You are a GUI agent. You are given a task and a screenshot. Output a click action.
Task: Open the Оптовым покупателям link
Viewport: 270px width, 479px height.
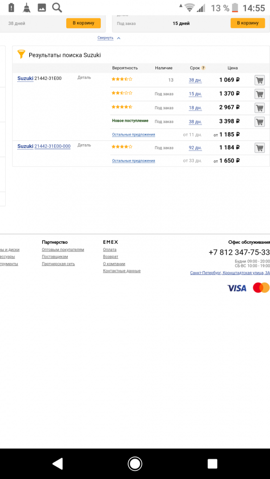click(63, 250)
